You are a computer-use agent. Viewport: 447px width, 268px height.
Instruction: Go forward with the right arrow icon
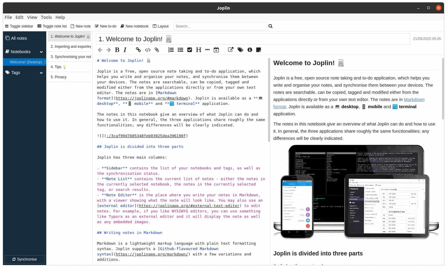(109, 50)
